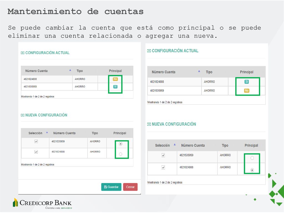
Task: Click account 4021535959 in the right current table
Action: click(157, 91)
